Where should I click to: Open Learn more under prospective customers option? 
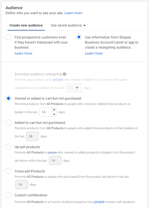(23, 53)
